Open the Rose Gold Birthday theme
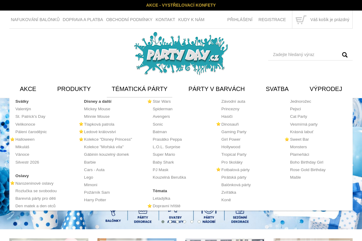The image size is (362, 241). click(x=308, y=170)
